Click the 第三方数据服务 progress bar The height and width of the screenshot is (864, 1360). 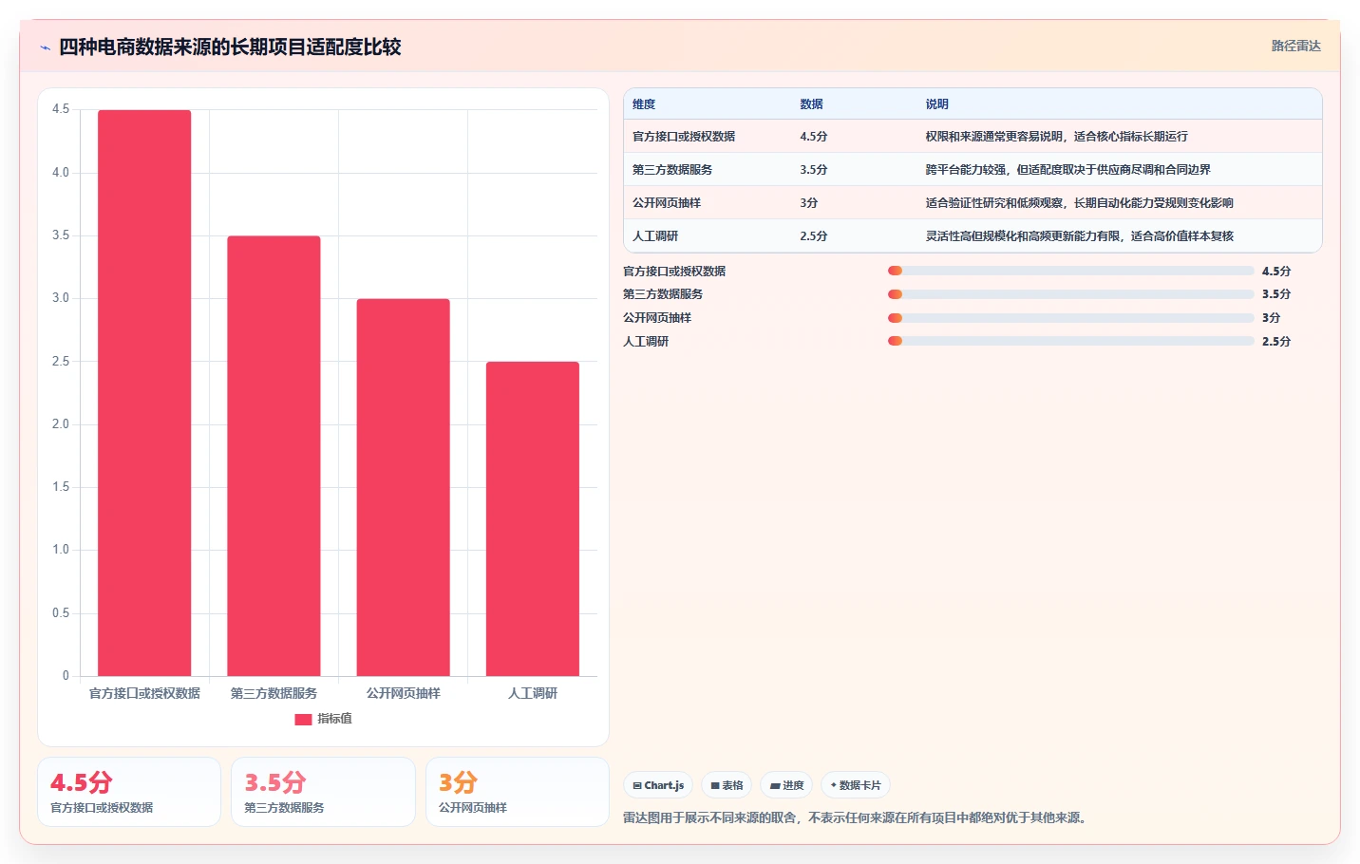(x=1071, y=294)
